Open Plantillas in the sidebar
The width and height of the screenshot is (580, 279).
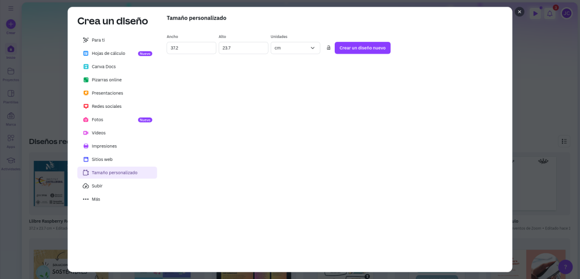(x=11, y=97)
